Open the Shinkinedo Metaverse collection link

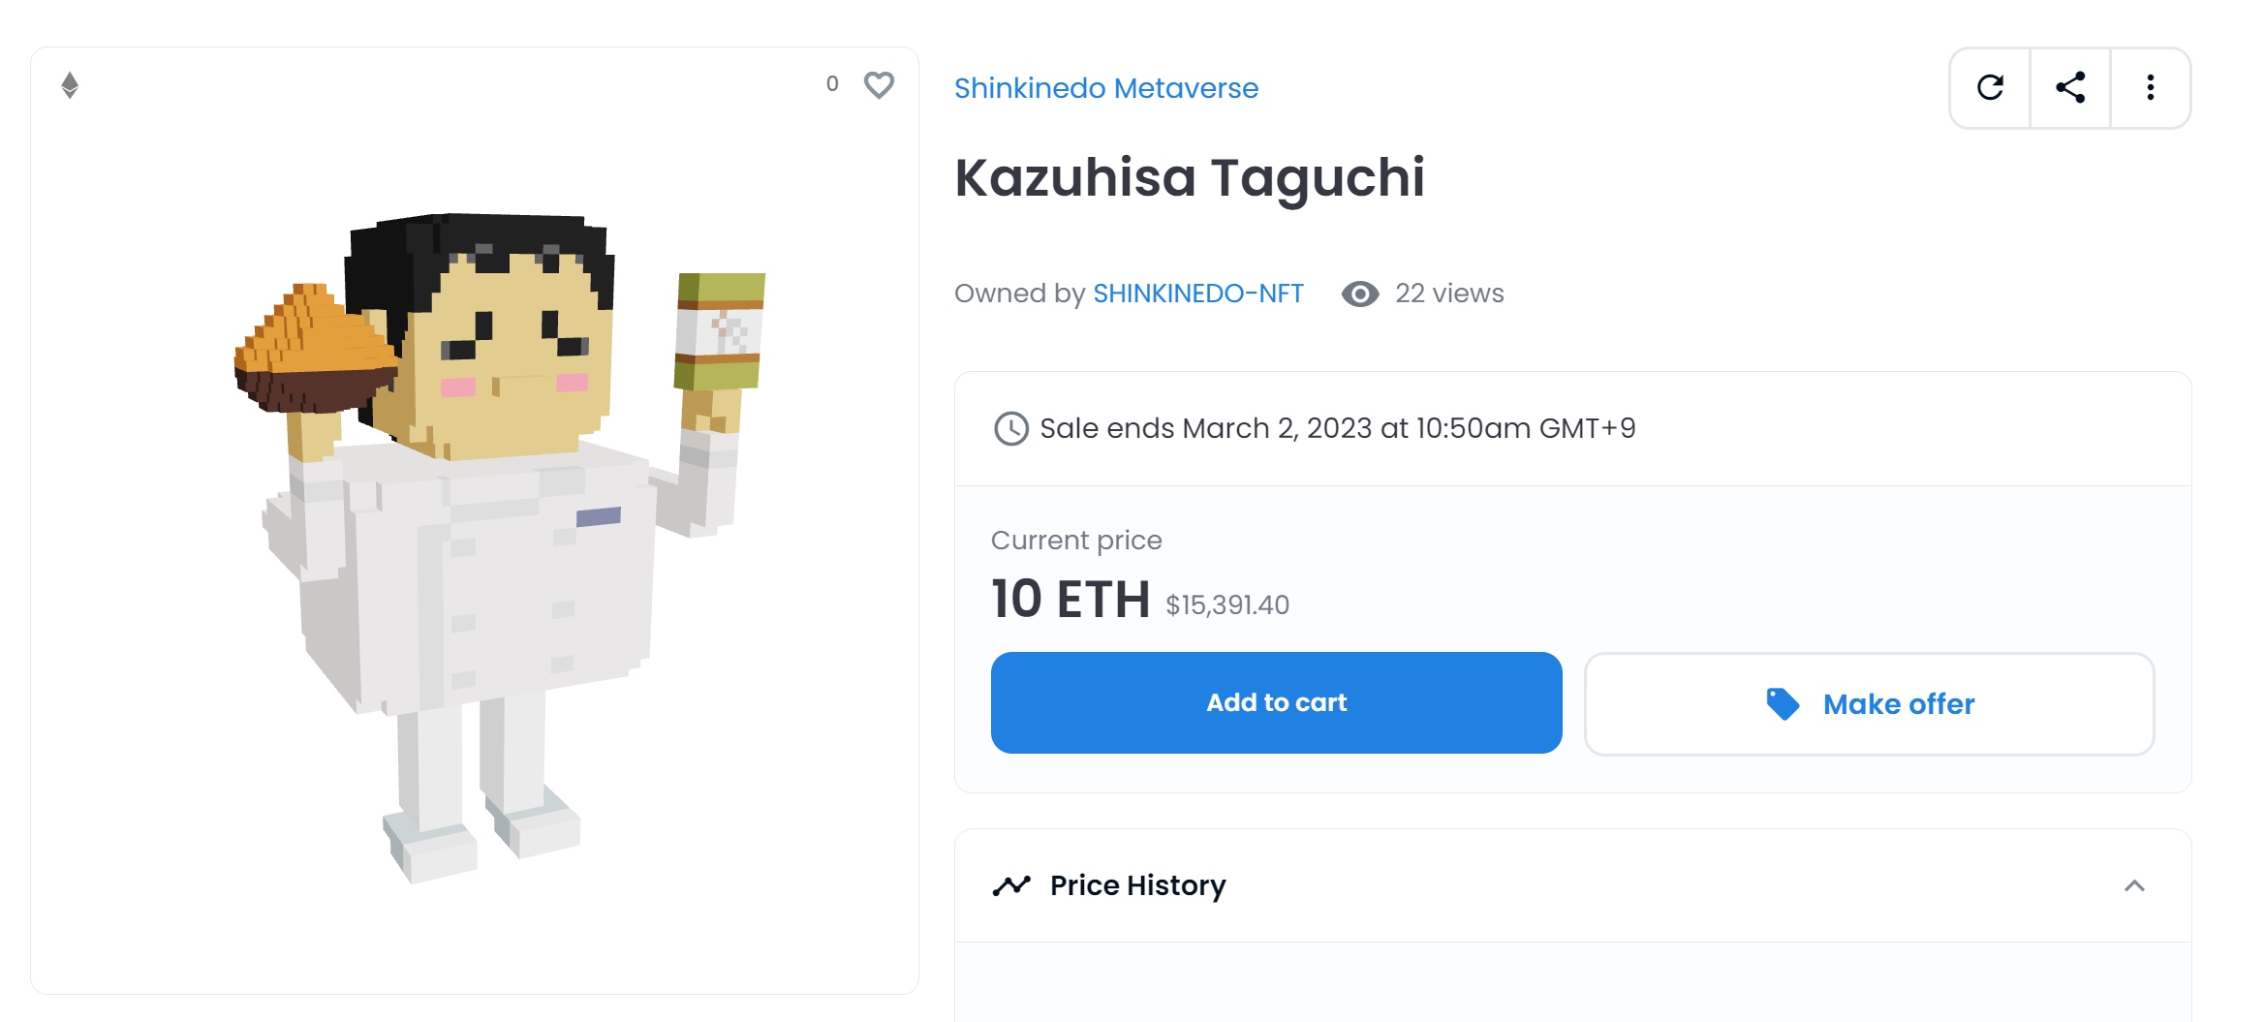tap(1105, 88)
